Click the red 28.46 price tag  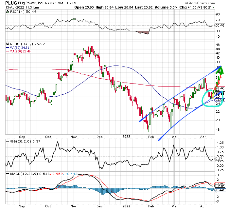coord(220,88)
